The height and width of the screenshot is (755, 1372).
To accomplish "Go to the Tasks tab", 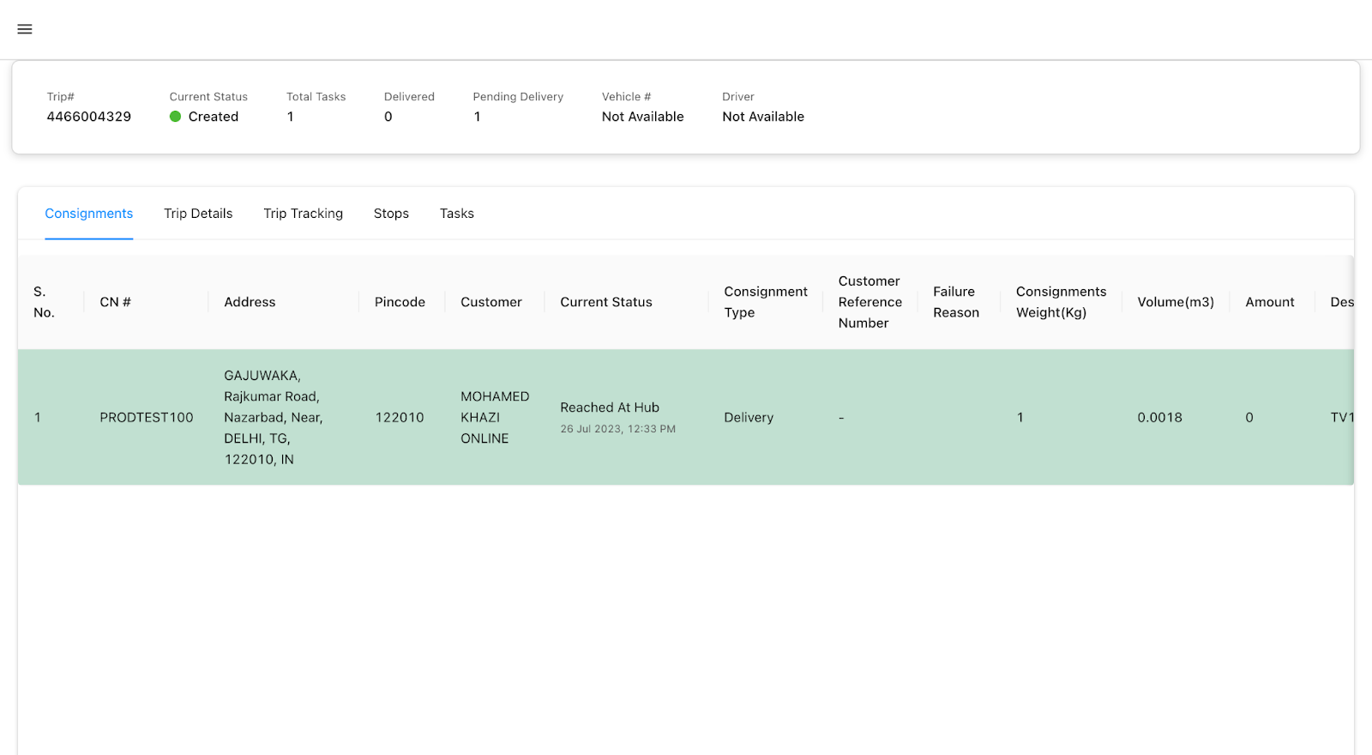I will pyautogui.click(x=456, y=214).
